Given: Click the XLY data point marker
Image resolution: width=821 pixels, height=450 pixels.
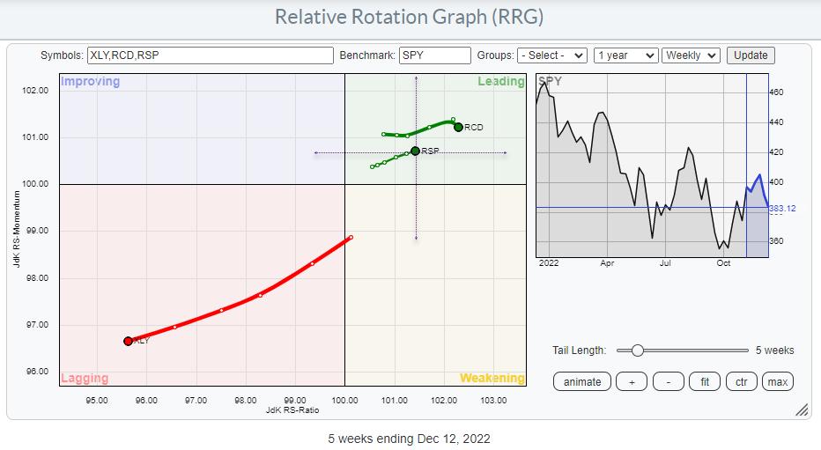Looking at the screenshot, I should click(129, 341).
